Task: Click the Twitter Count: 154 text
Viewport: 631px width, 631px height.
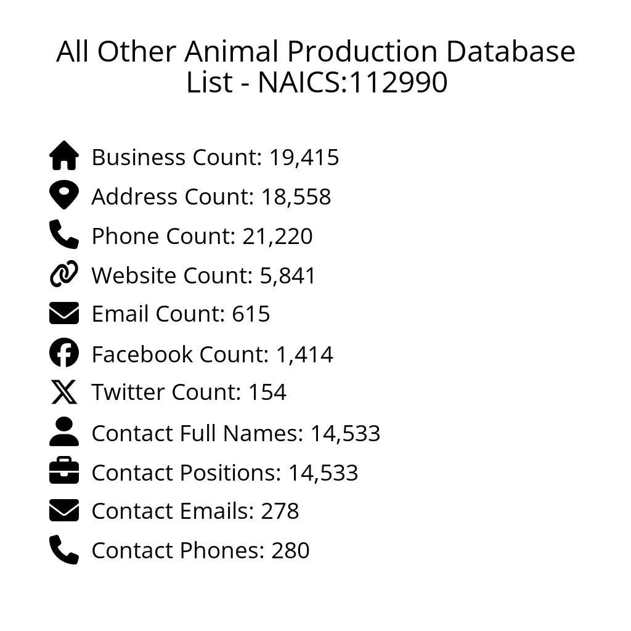Action: click(x=189, y=393)
